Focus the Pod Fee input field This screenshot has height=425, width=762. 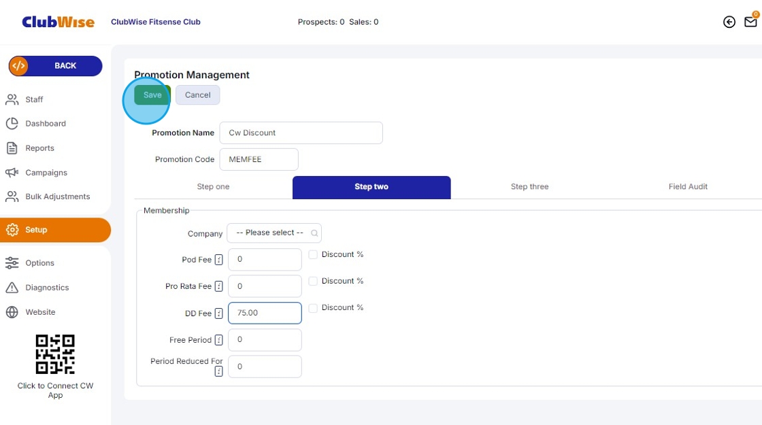tap(265, 259)
